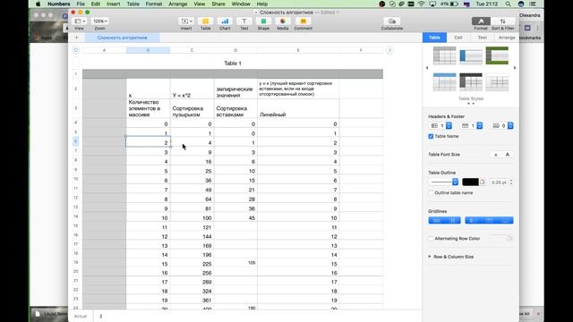This screenshot has height=322, width=573.
Task: Select column B header
Action: [x=148, y=50]
